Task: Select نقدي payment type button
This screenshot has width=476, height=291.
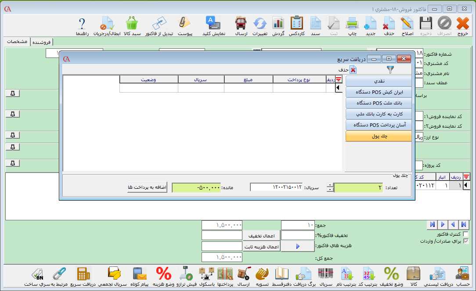Action: click(379, 81)
